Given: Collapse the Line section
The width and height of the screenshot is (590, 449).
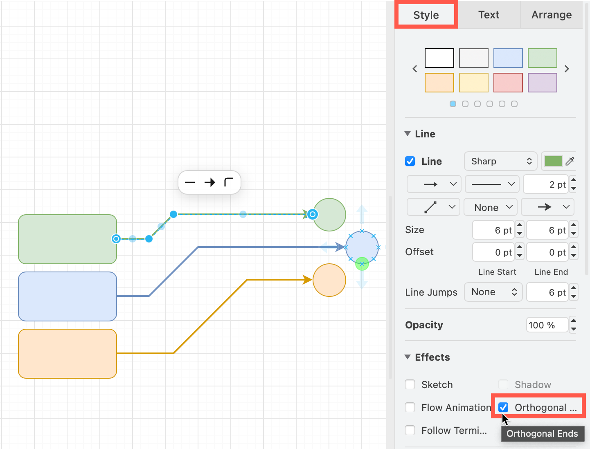Looking at the screenshot, I should coord(408,134).
